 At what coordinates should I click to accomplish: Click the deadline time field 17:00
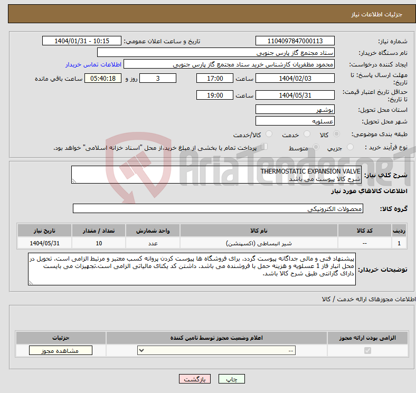click(215, 78)
